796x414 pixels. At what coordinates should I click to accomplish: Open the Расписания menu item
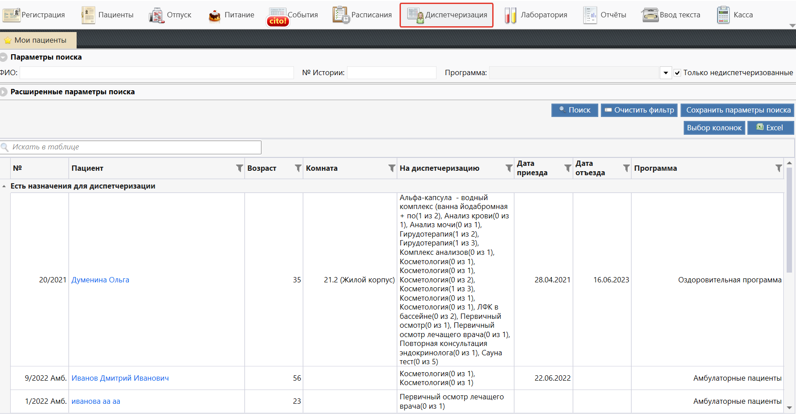click(x=363, y=15)
